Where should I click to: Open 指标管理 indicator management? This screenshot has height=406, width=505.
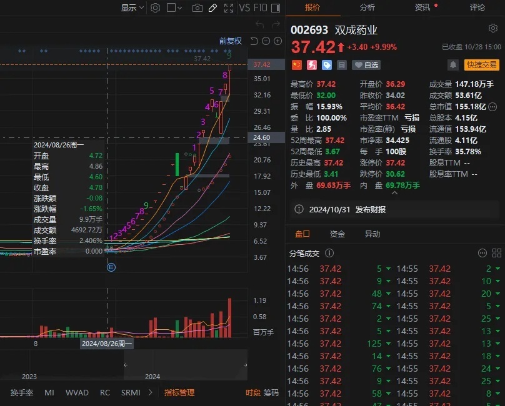(x=179, y=393)
